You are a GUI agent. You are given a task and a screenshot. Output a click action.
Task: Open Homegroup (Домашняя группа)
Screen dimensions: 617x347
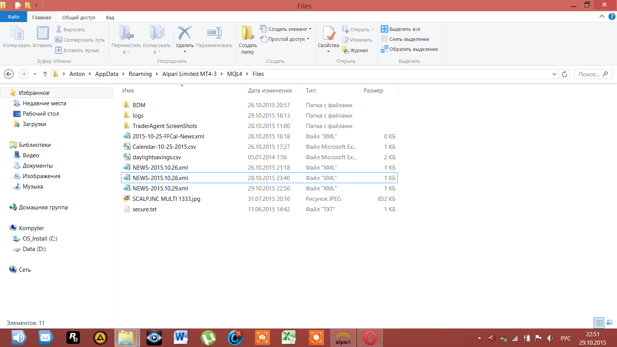(43, 207)
